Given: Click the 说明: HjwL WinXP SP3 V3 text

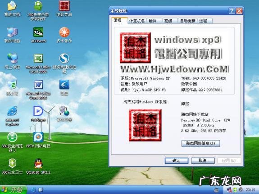Looking at the screenshot, I should click(x=143, y=90).
